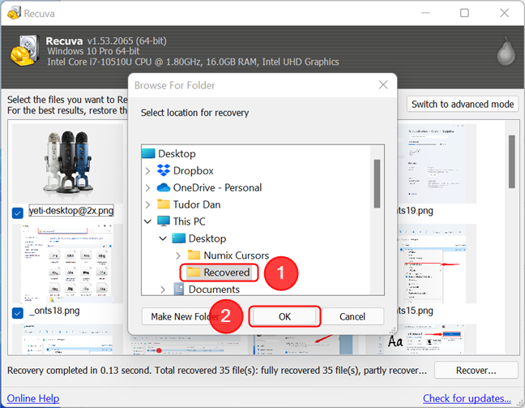Expand the Documents node
Screen dimensions: 525x408
(163, 290)
